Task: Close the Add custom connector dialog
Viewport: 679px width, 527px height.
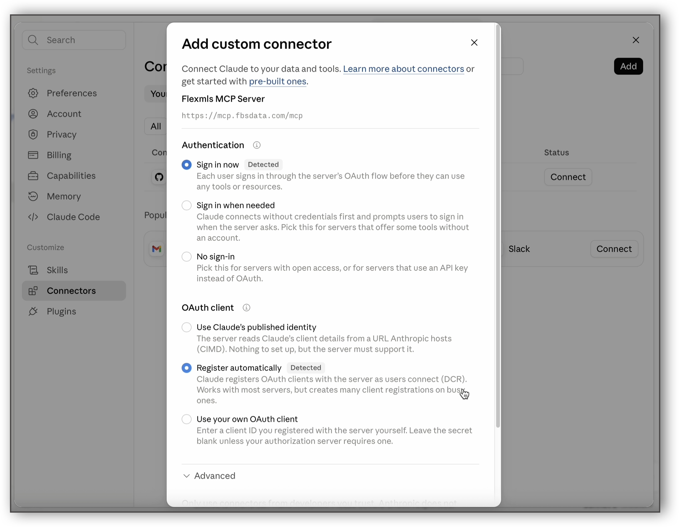Action: [474, 42]
